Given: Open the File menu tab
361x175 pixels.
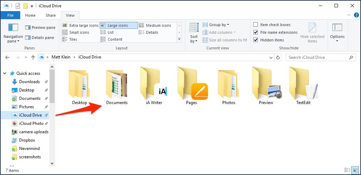Looking at the screenshot, I should (10, 15).
